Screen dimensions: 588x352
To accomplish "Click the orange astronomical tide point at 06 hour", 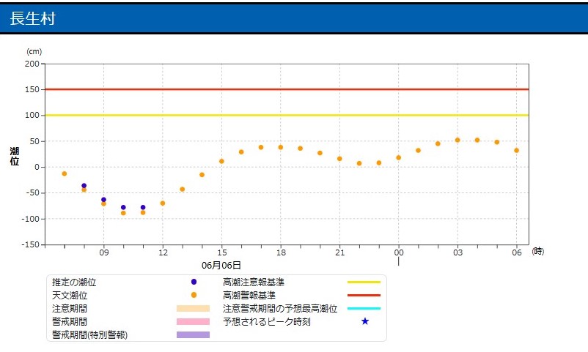I will [516, 150].
